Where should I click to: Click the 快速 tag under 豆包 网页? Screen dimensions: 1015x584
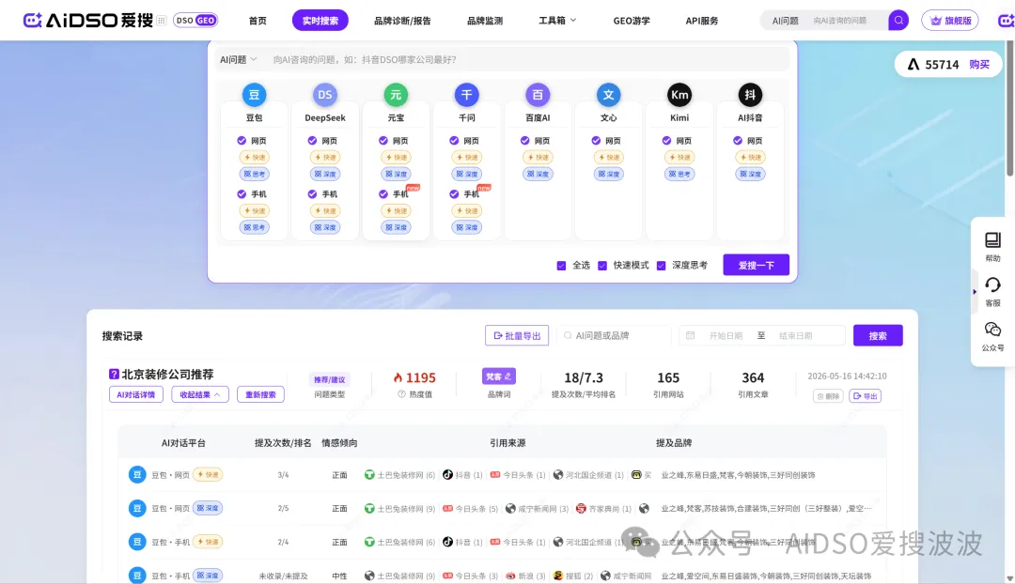coord(254,157)
